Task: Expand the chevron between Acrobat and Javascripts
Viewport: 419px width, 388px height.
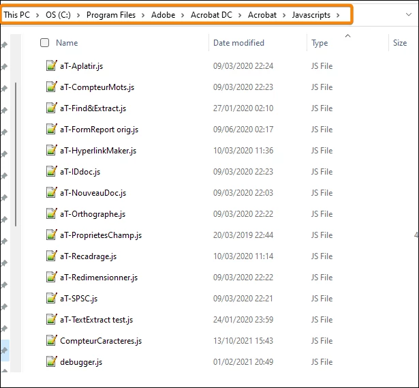Action: tap(284, 15)
